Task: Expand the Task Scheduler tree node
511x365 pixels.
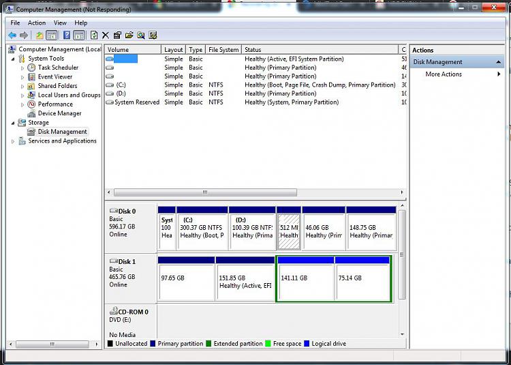Action: pos(22,68)
